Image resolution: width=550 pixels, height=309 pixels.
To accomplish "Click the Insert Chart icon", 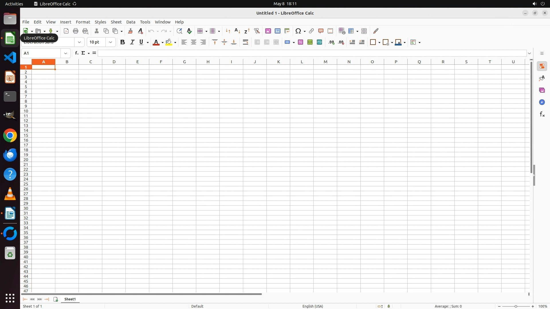I will [278, 31].
